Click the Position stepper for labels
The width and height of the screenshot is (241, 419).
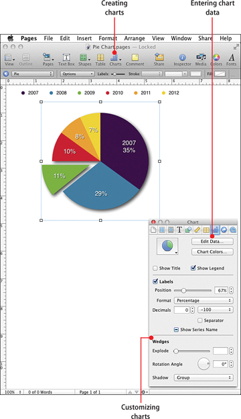(x=231, y=290)
